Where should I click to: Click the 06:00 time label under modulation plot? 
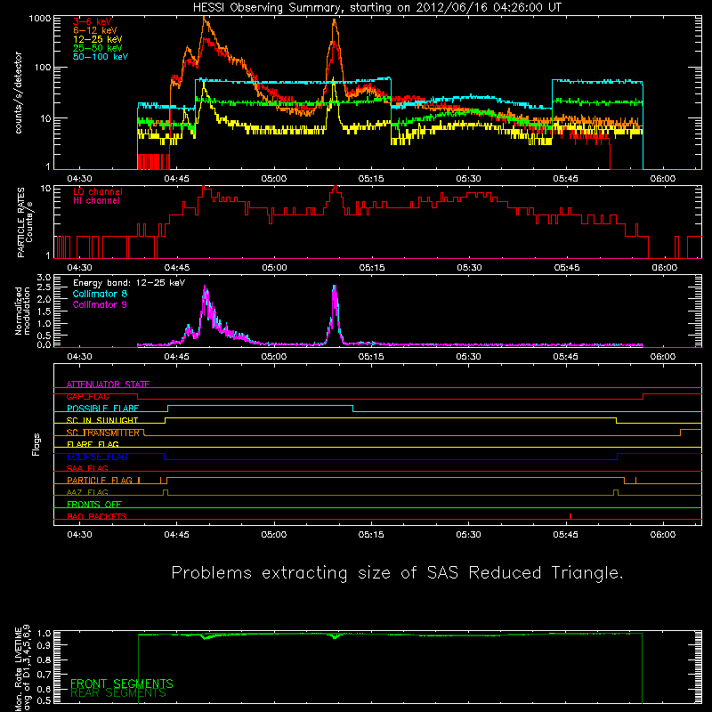pyautogui.click(x=663, y=357)
